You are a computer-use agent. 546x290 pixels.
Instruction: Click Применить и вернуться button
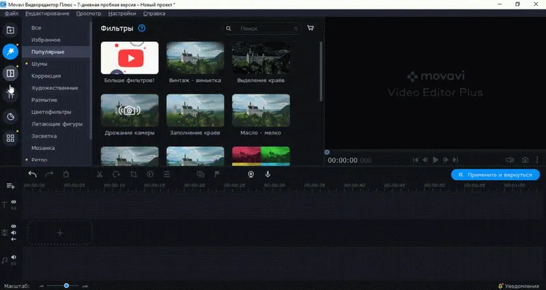pyautogui.click(x=495, y=175)
